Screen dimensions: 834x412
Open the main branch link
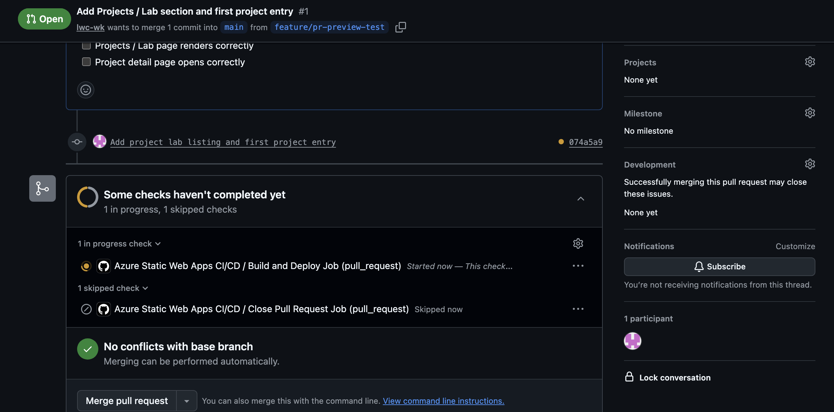234,27
